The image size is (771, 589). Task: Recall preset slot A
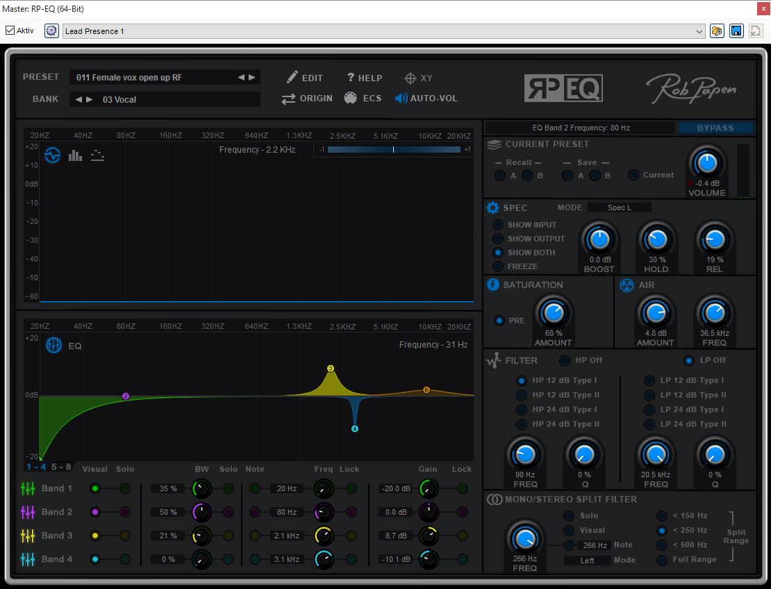tap(500, 176)
